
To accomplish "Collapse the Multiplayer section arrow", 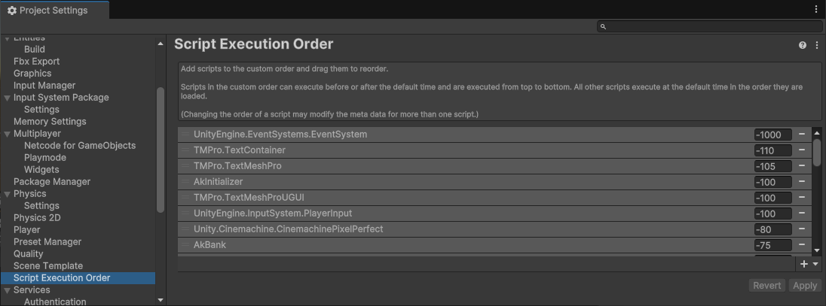I will (x=8, y=134).
